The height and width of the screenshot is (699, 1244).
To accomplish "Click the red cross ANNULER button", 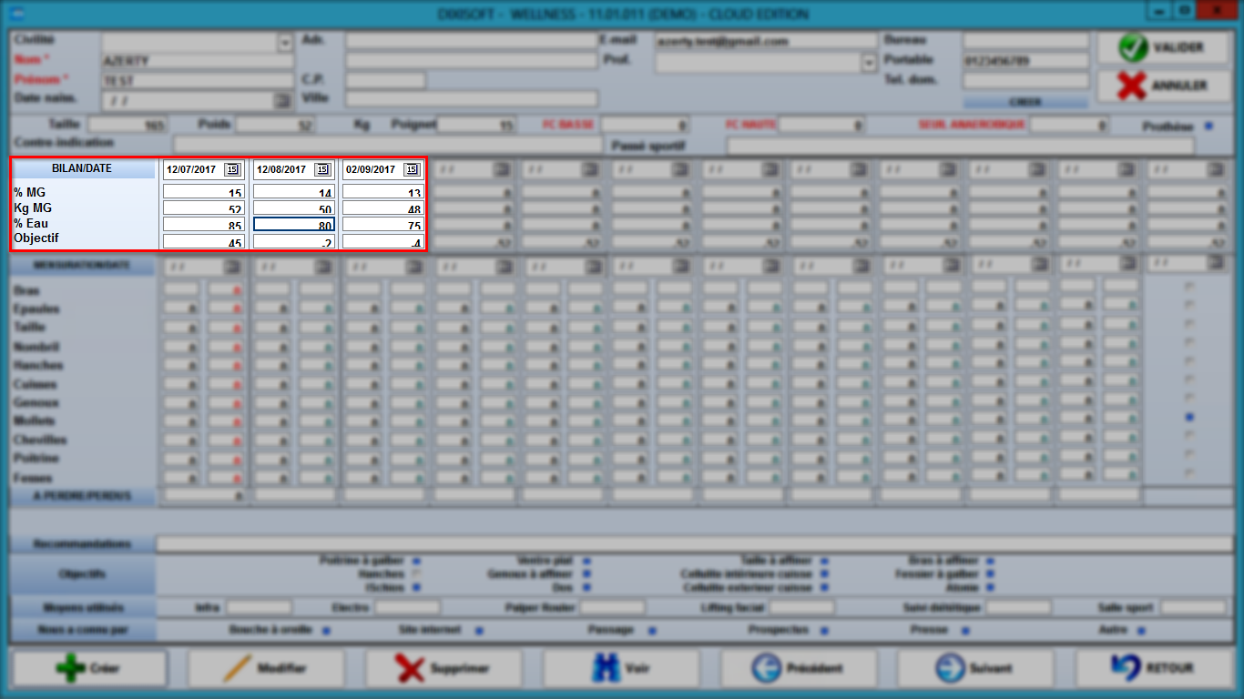I will pyautogui.click(x=1163, y=86).
